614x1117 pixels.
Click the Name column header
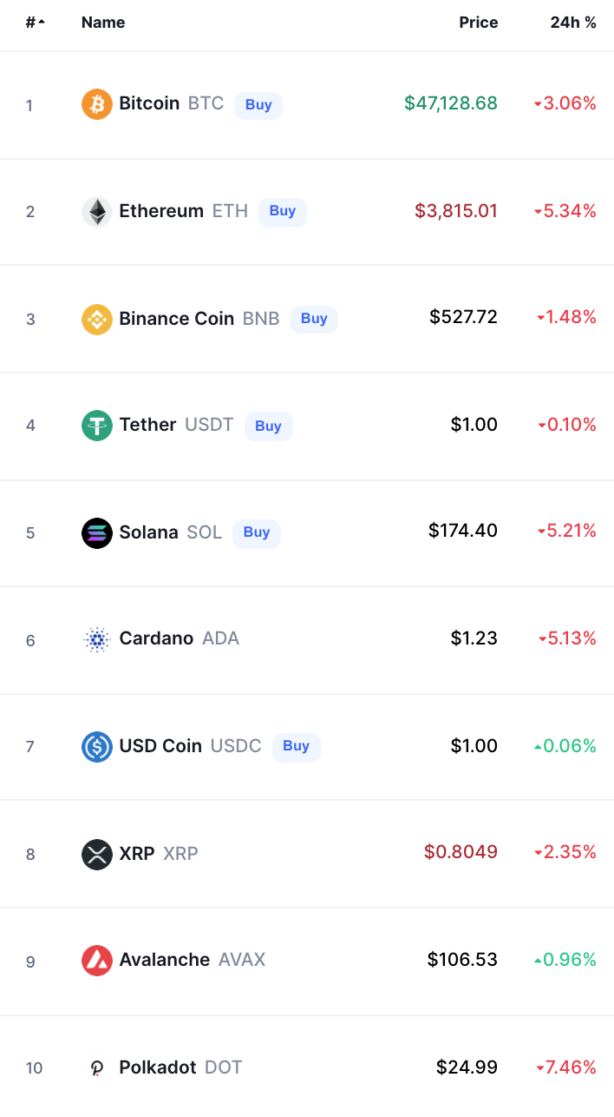[x=103, y=23]
